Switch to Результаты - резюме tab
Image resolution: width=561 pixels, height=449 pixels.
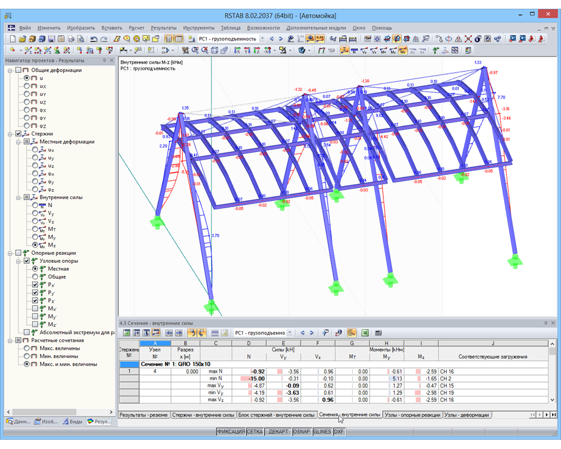(144, 415)
